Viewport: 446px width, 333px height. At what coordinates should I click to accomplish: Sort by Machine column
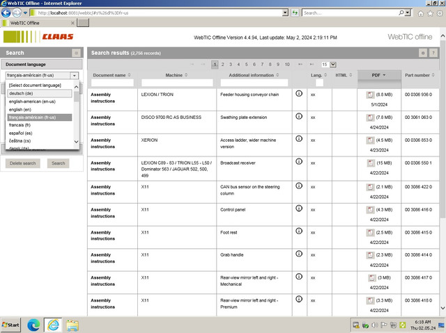click(176, 75)
